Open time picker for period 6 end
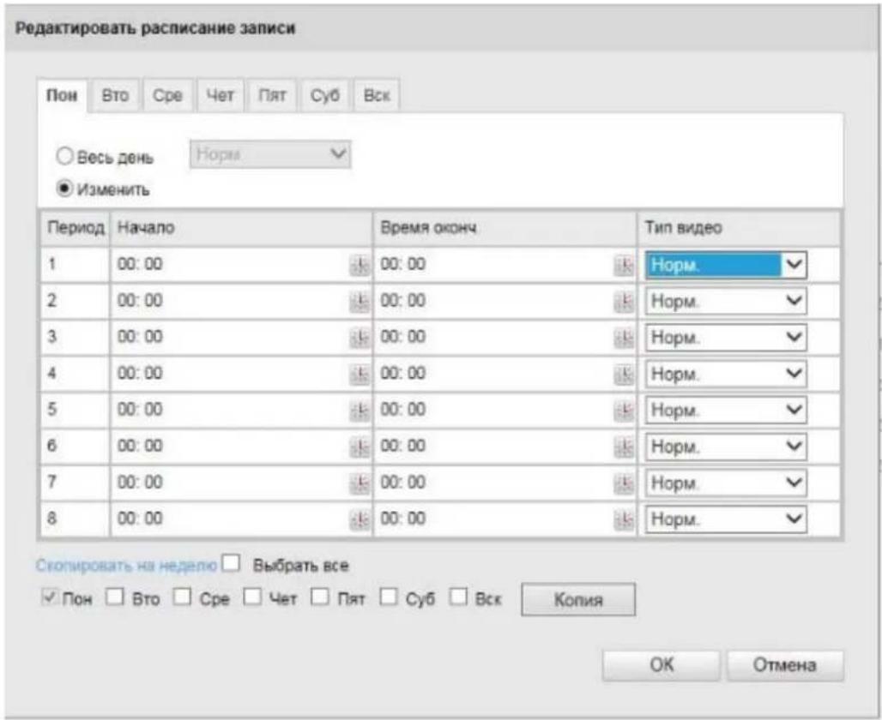 coord(623,447)
